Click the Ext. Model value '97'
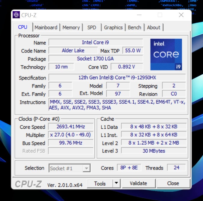 tap(118, 94)
